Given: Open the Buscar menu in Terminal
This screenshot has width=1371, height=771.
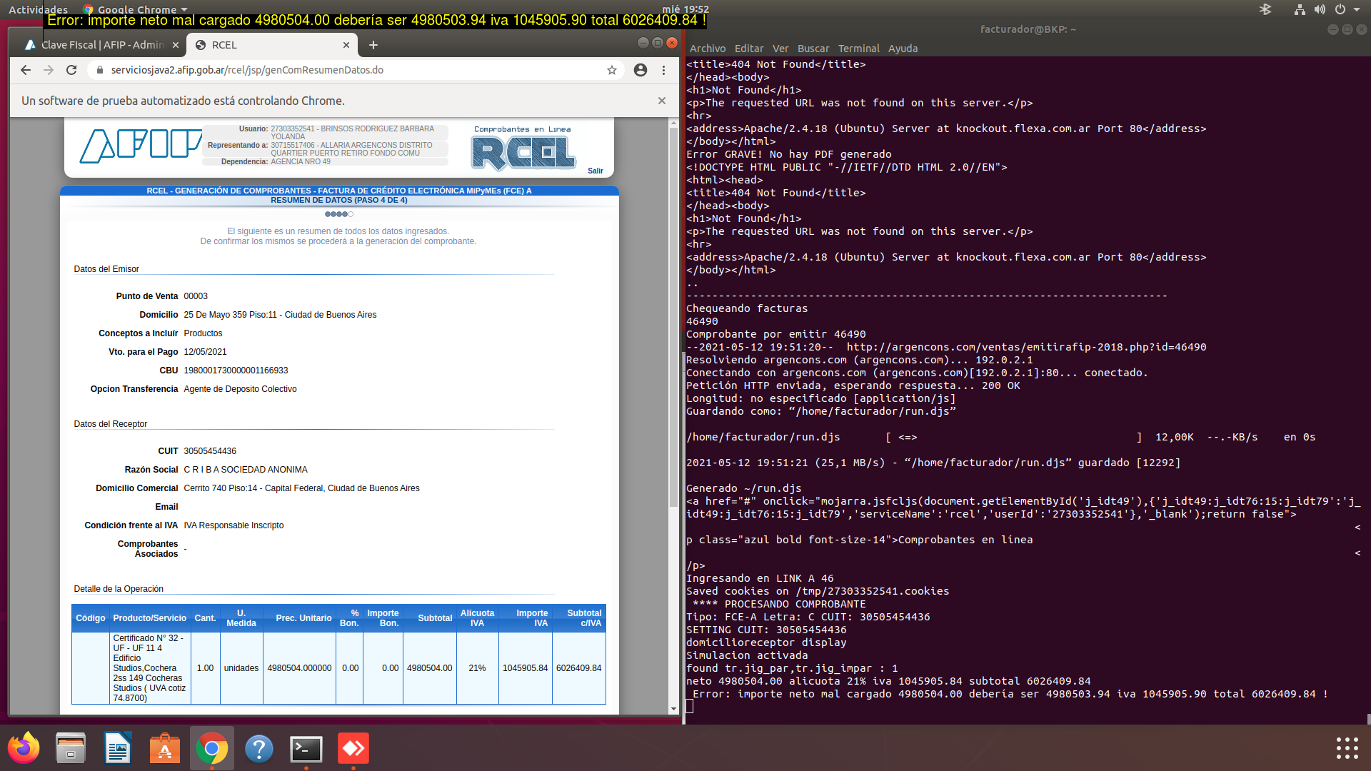Looking at the screenshot, I should (x=813, y=49).
